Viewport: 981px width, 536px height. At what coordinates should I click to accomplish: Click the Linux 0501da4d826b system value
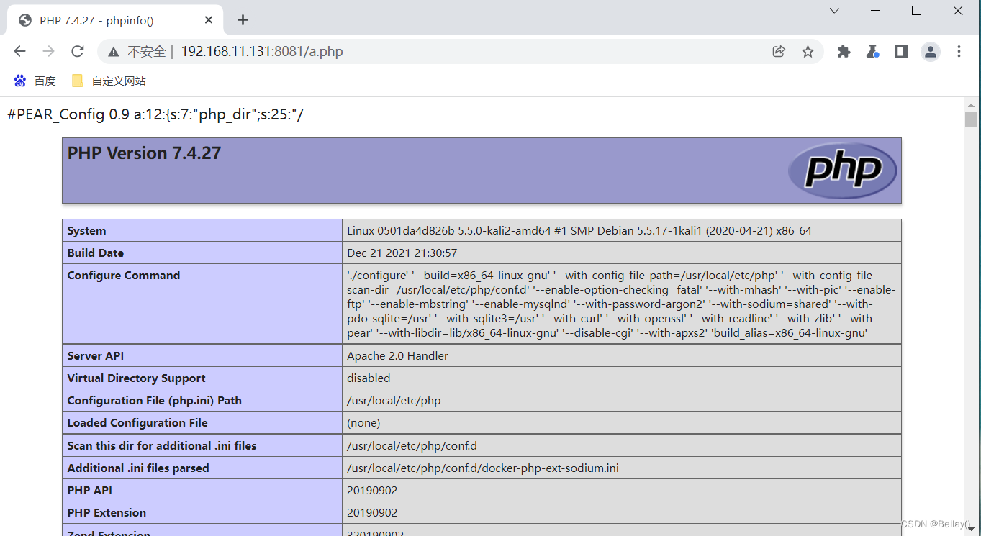point(579,231)
